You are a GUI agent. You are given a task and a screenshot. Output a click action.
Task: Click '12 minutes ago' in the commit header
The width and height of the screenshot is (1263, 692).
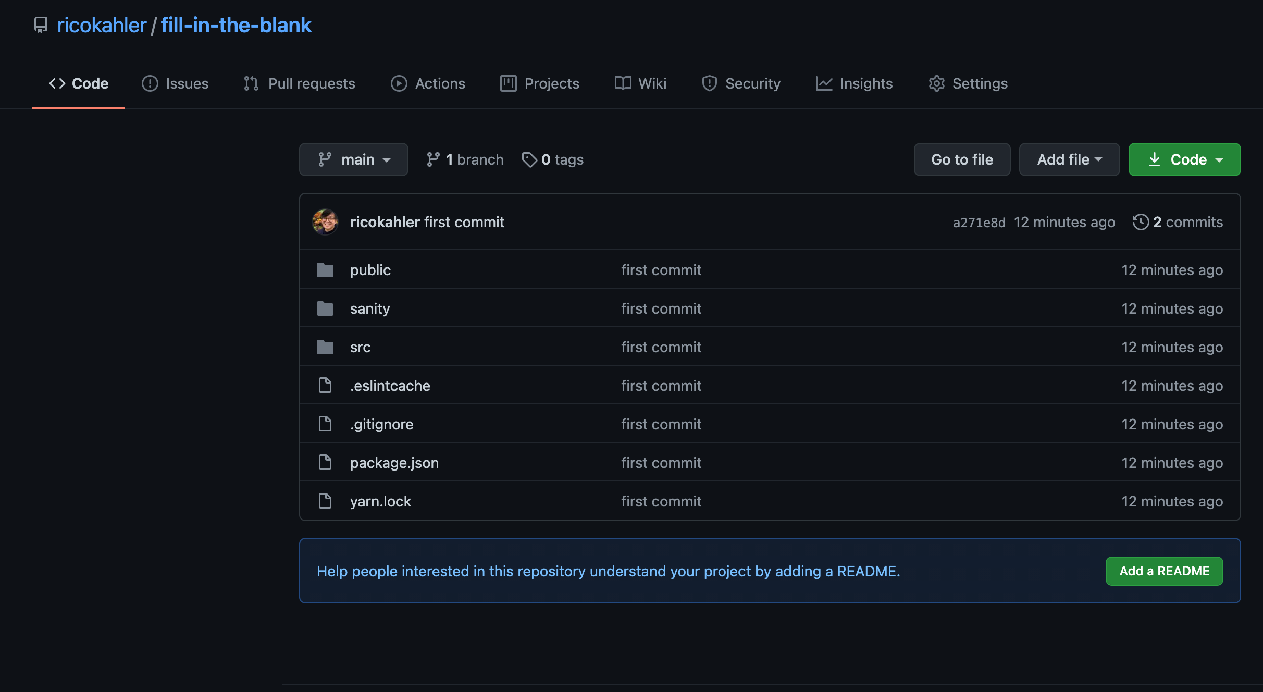[1064, 222]
